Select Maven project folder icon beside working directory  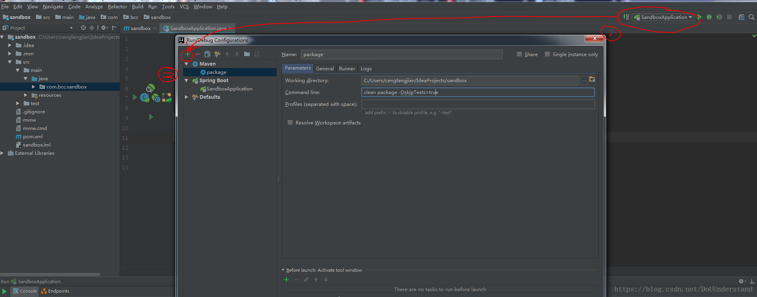(x=592, y=79)
